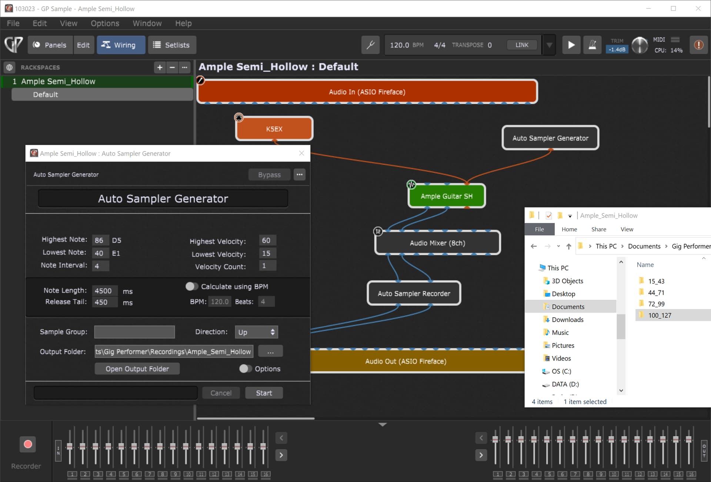Viewport: 711px width, 482px height.
Task: Expand This PC breadcrumb chevron
Action: click(622, 246)
